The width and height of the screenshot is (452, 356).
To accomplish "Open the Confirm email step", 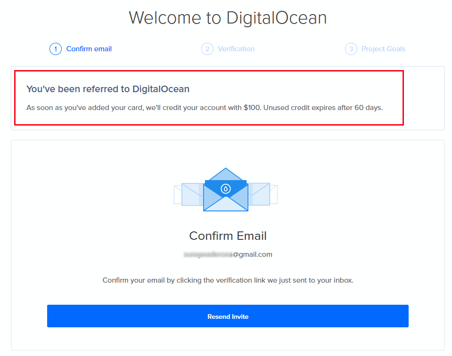I will [89, 48].
